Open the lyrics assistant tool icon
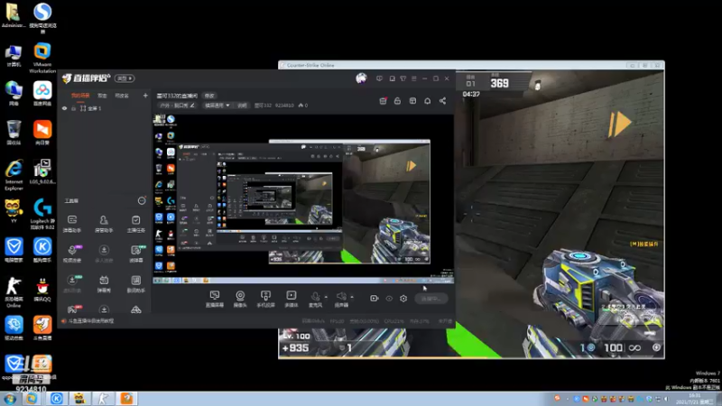 pyautogui.click(x=136, y=283)
